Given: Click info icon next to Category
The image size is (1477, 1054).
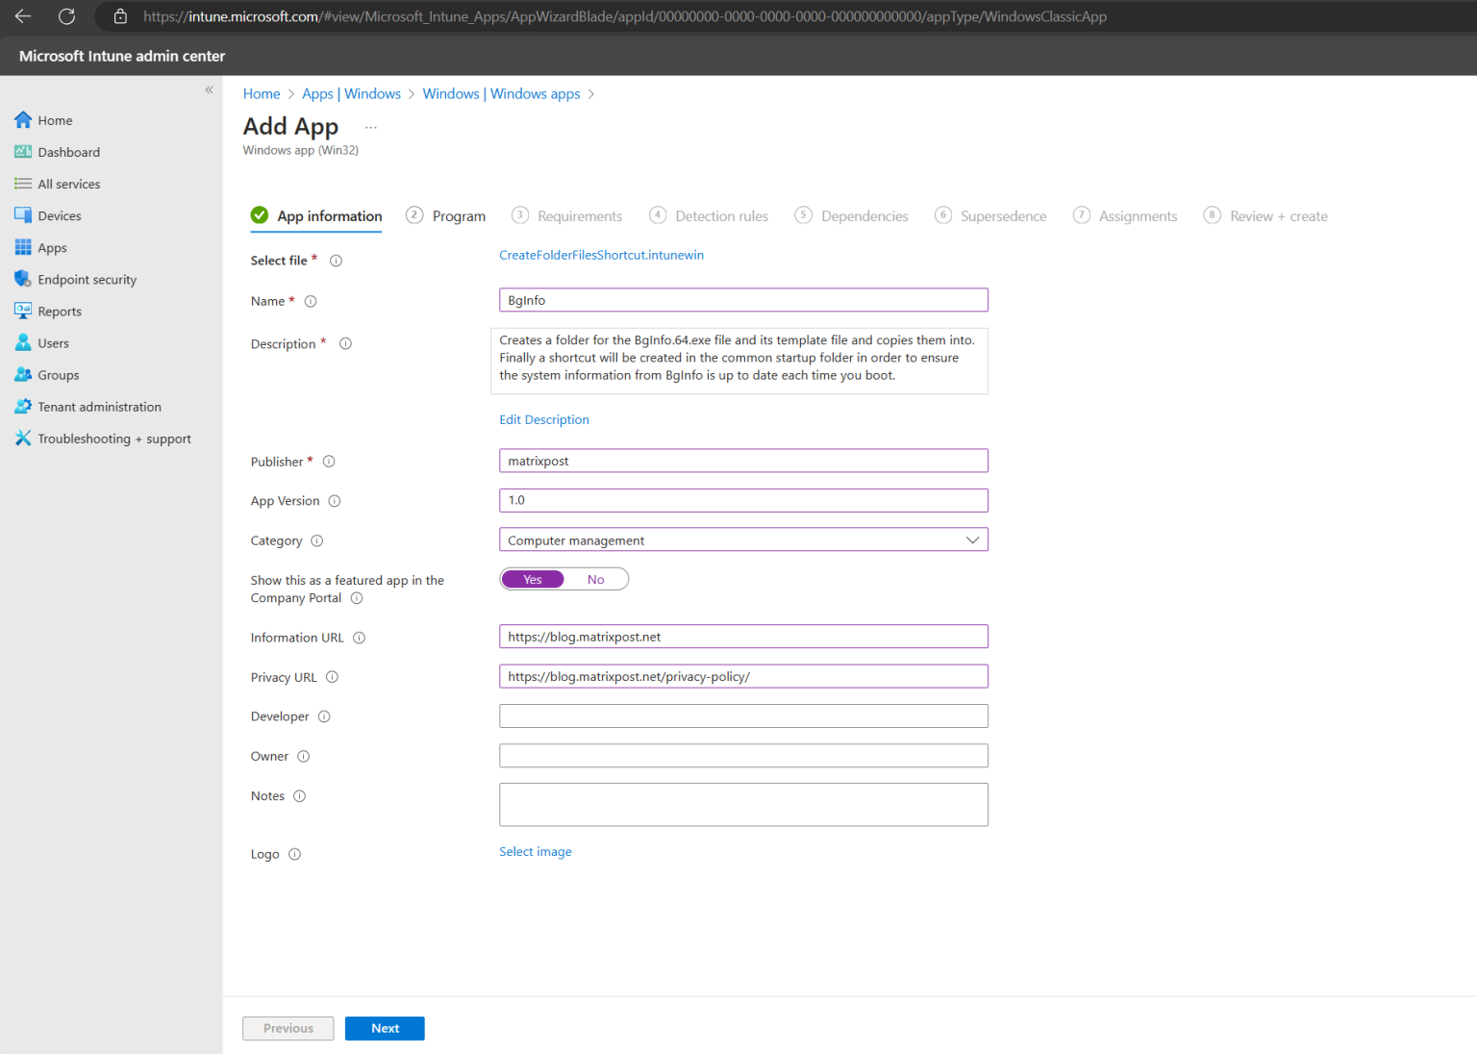Looking at the screenshot, I should pyautogui.click(x=317, y=540).
